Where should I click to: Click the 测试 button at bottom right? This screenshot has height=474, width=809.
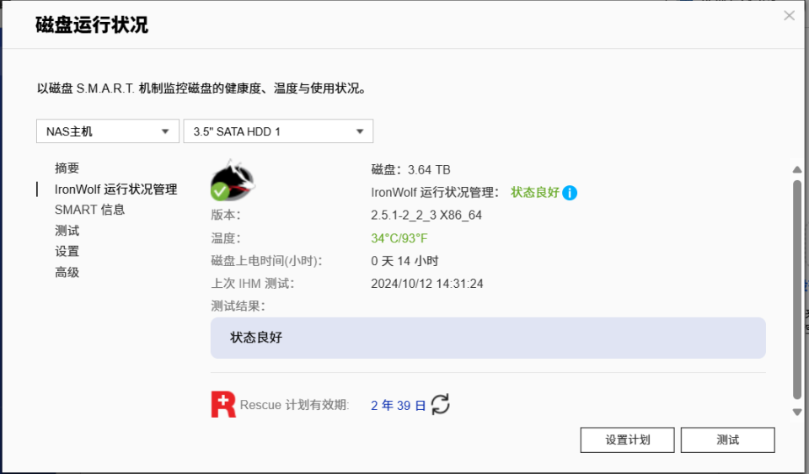click(x=727, y=440)
